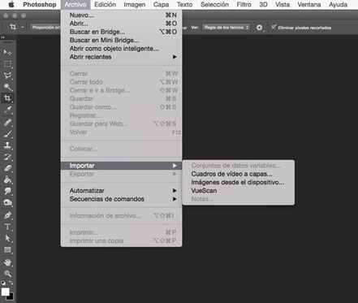Screen dimensions: 358x303
Task: Choose Nuevo... from Archivo menu
Action: tap(122, 15)
